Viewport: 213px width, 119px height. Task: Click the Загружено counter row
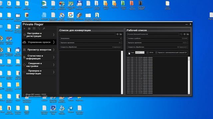[x=91, y=38]
